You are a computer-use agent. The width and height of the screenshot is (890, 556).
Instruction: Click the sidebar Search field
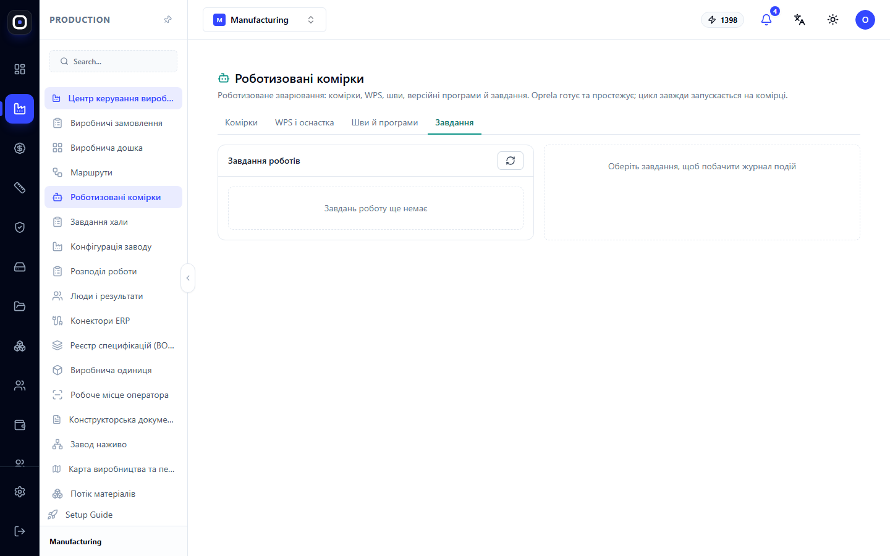(113, 61)
